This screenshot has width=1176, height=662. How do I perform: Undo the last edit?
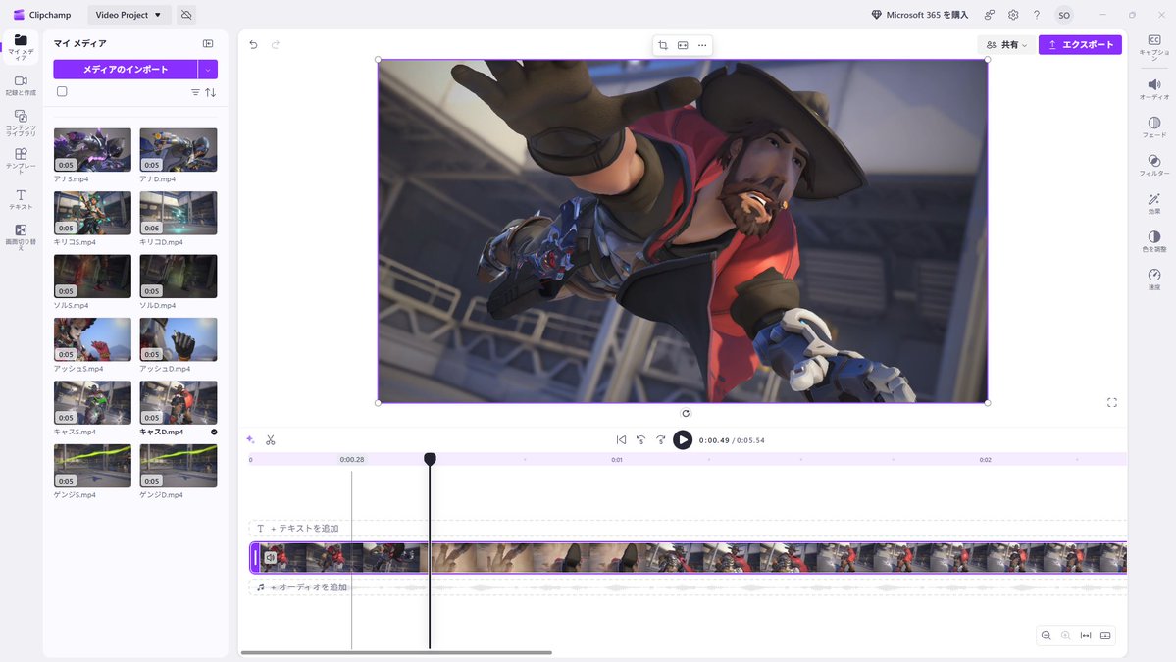point(253,44)
